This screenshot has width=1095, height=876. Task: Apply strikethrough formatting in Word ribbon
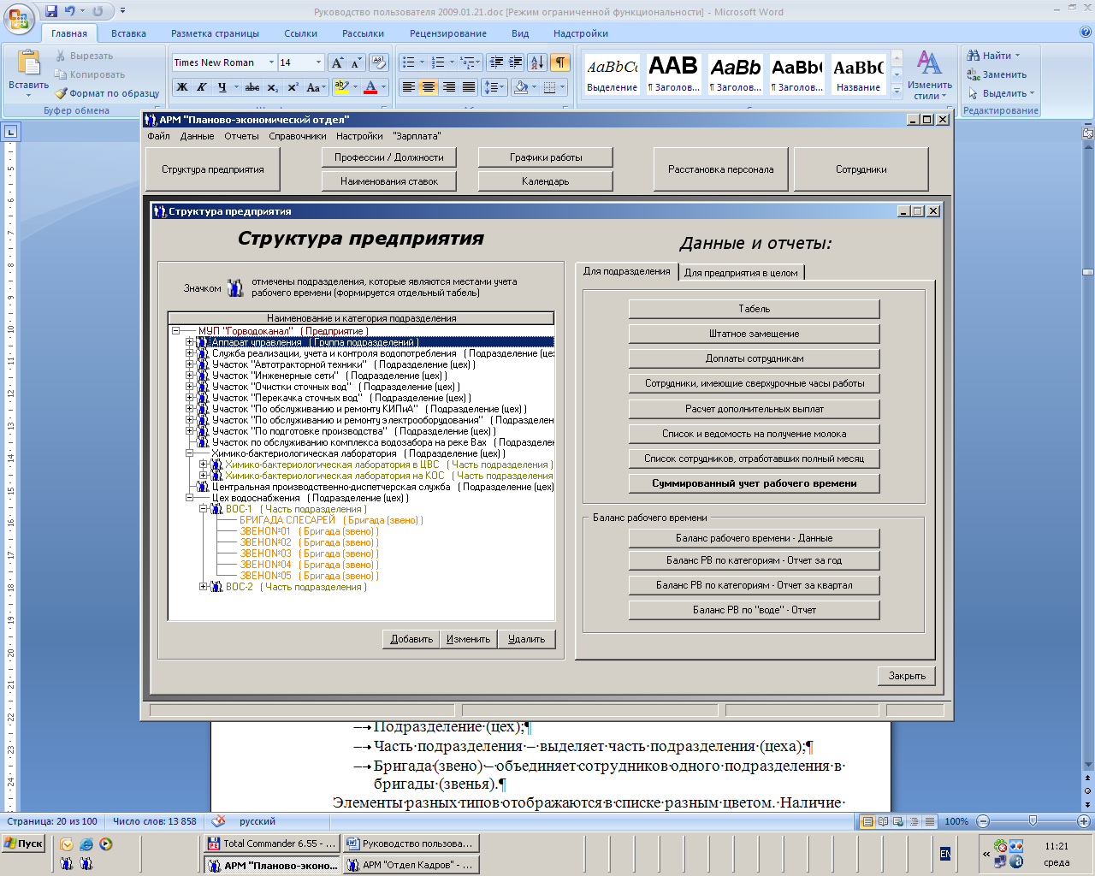[252, 87]
